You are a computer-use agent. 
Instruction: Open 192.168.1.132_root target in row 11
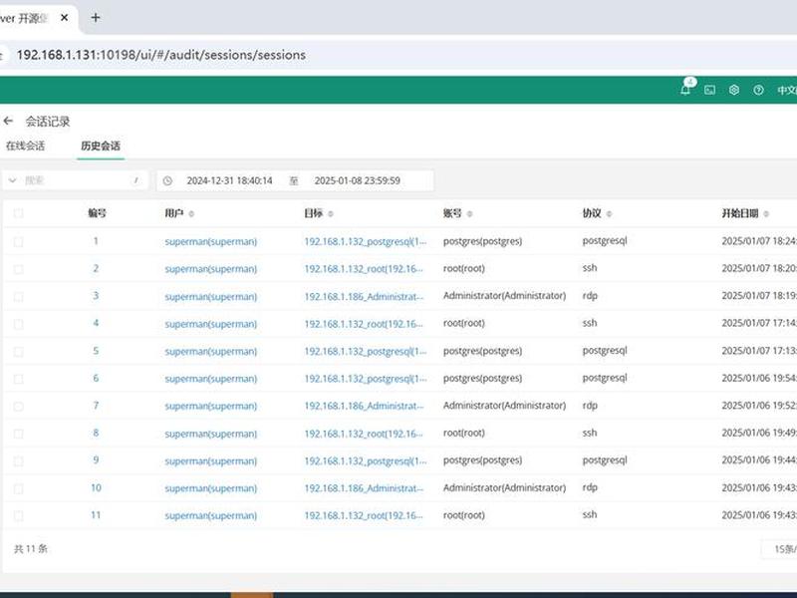[x=364, y=515]
